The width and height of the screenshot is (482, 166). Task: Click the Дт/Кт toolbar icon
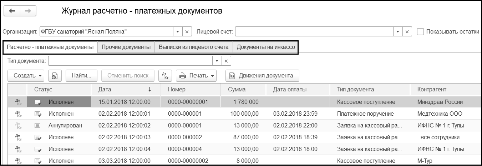(x=164, y=76)
